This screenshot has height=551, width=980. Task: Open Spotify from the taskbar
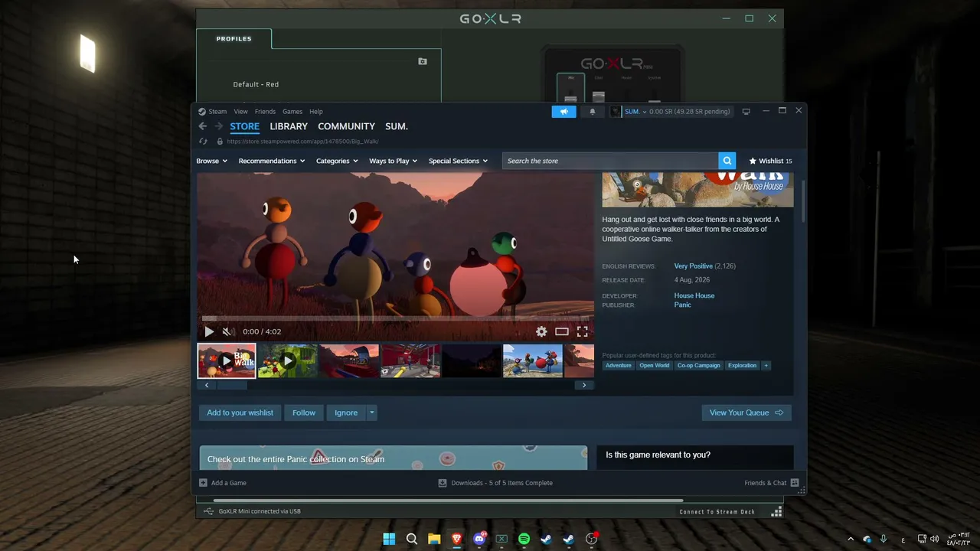[524, 539]
